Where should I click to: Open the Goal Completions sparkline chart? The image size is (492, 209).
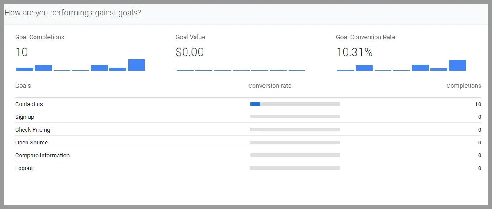click(81, 65)
